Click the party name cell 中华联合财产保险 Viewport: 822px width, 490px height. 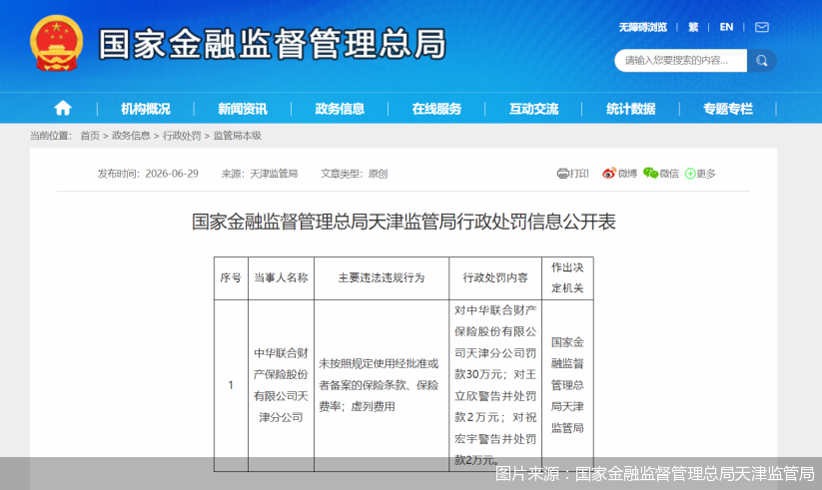pos(281,385)
